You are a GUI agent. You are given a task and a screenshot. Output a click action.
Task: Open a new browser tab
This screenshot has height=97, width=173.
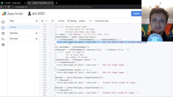(x=56, y=3)
